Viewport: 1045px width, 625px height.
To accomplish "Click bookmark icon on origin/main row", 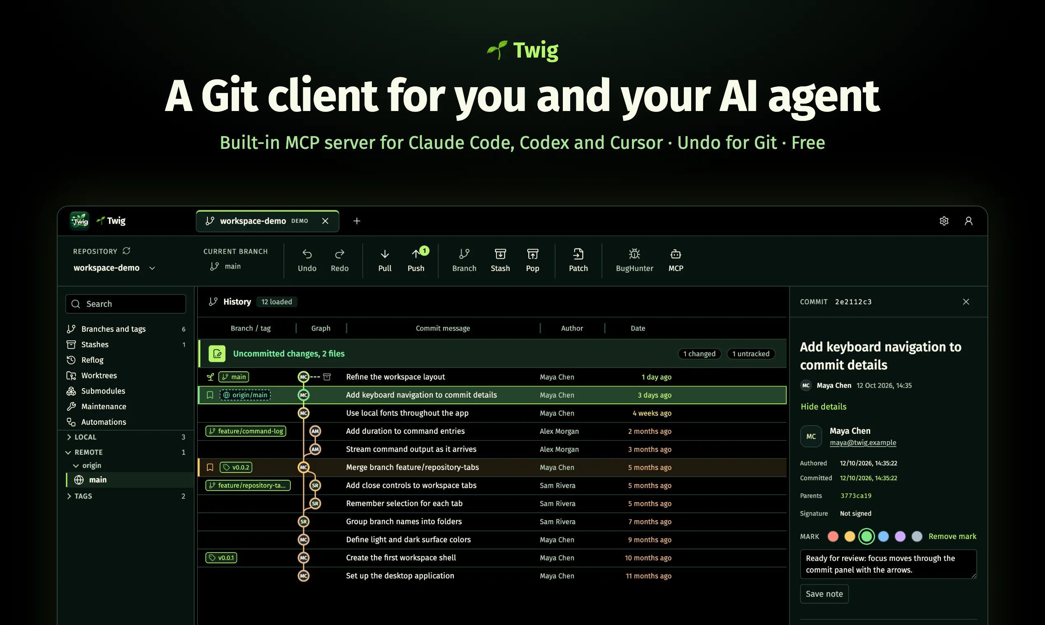I will (210, 395).
